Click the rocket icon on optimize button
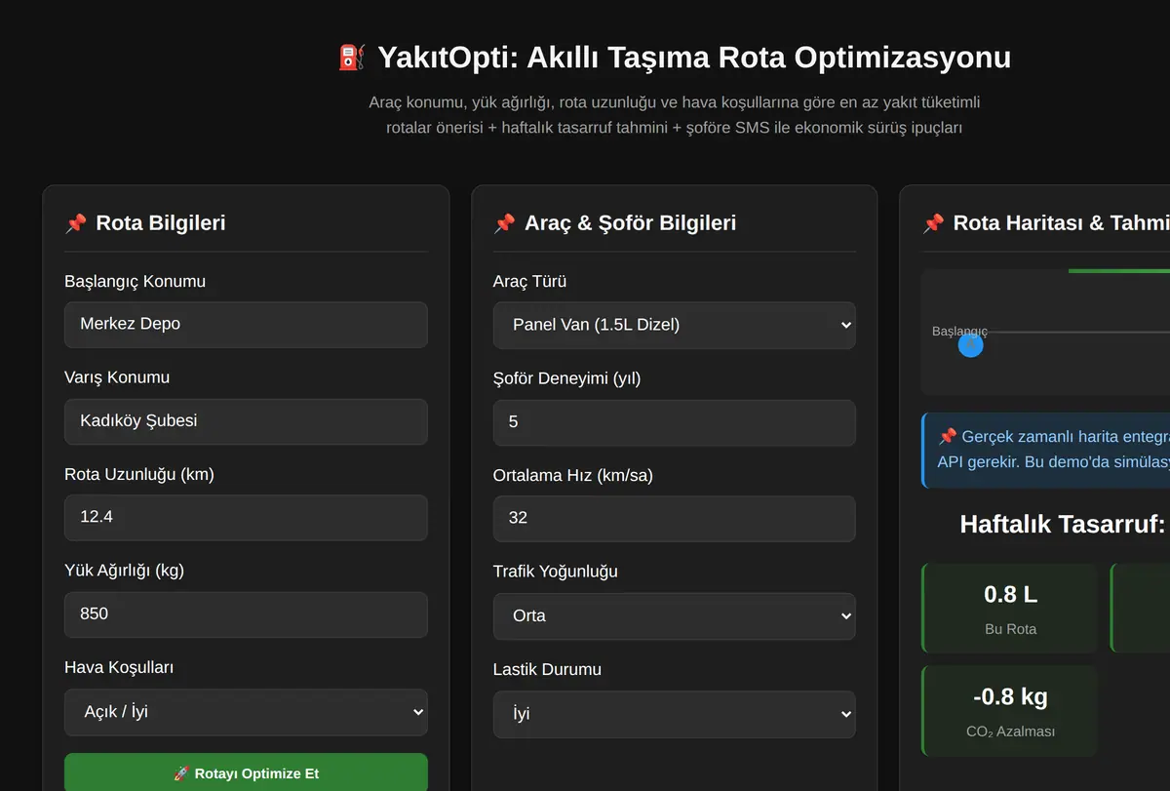This screenshot has width=1170, height=791. tap(181, 773)
